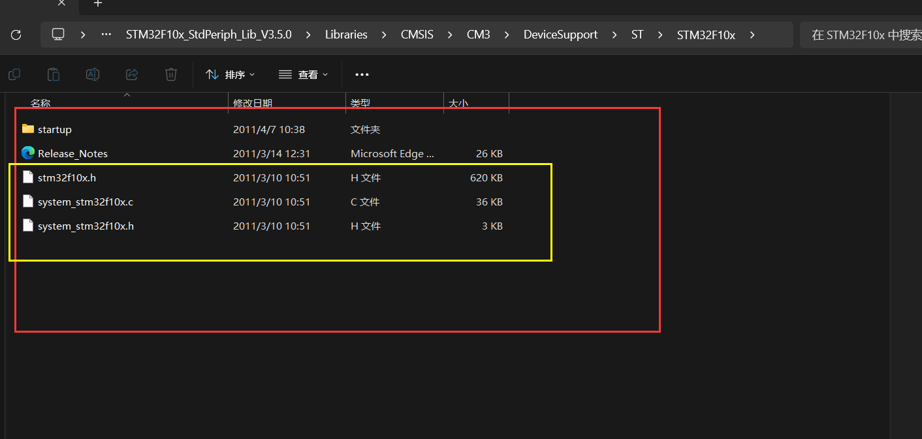The image size is (922, 439).
Task: Click date 2011/4/7 10:38
Action: click(x=269, y=130)
